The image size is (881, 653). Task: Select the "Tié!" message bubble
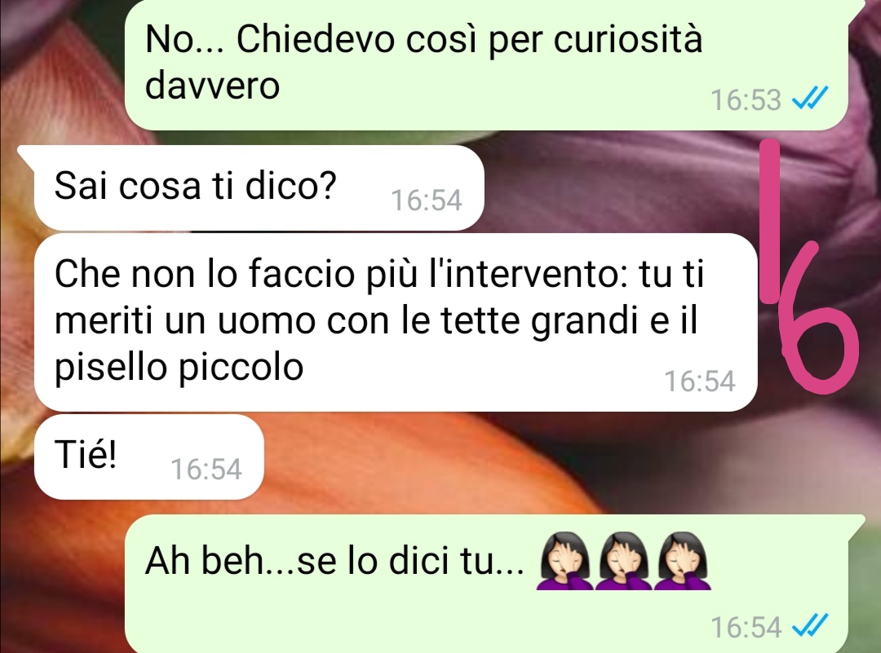tap(149, 457)
